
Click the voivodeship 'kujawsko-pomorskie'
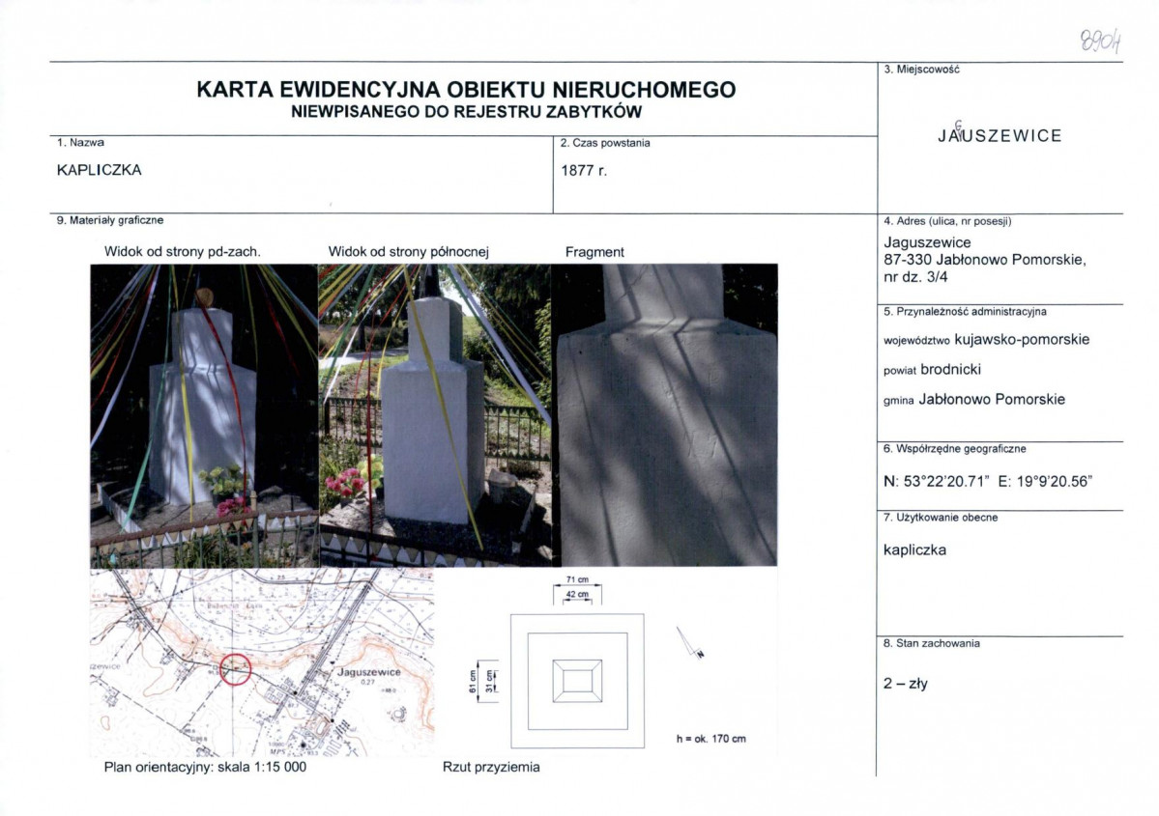(1023, 340)
